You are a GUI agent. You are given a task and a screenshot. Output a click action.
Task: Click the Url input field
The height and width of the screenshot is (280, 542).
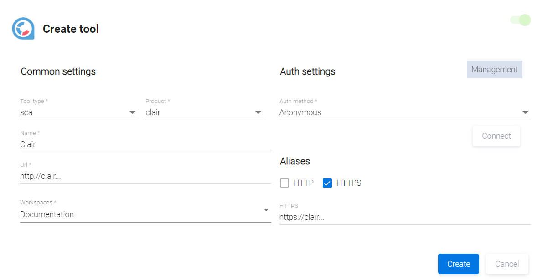[x=145, y=176]
